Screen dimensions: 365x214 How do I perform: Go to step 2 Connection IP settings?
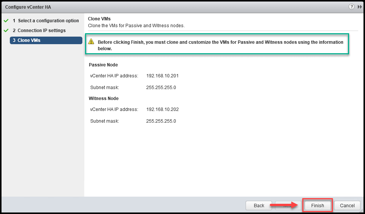(x=39, y=31)
